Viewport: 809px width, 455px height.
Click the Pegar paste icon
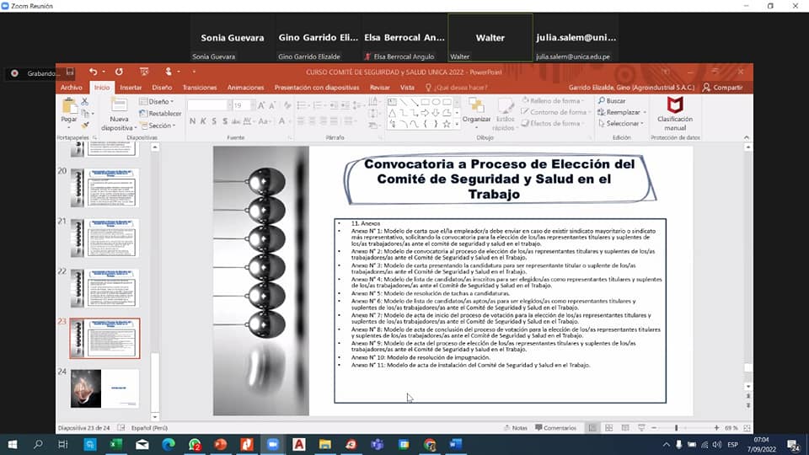coord(68,108)
